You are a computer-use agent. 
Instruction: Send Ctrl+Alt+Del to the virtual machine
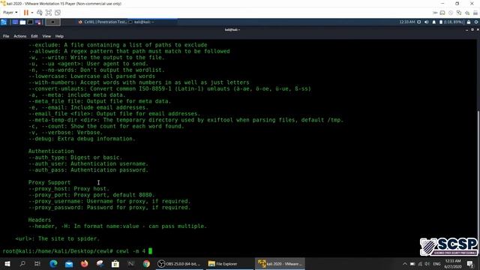coord(40,13)
